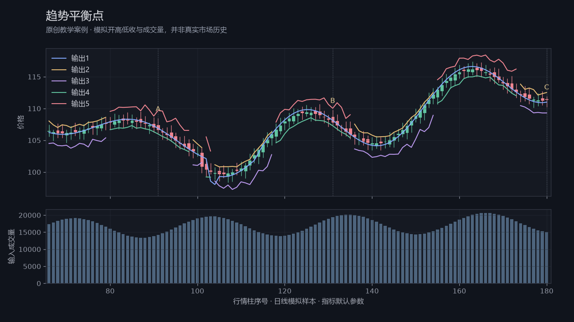Select the 输出3 legend label

pyautogui.click(x=80, y=81)
